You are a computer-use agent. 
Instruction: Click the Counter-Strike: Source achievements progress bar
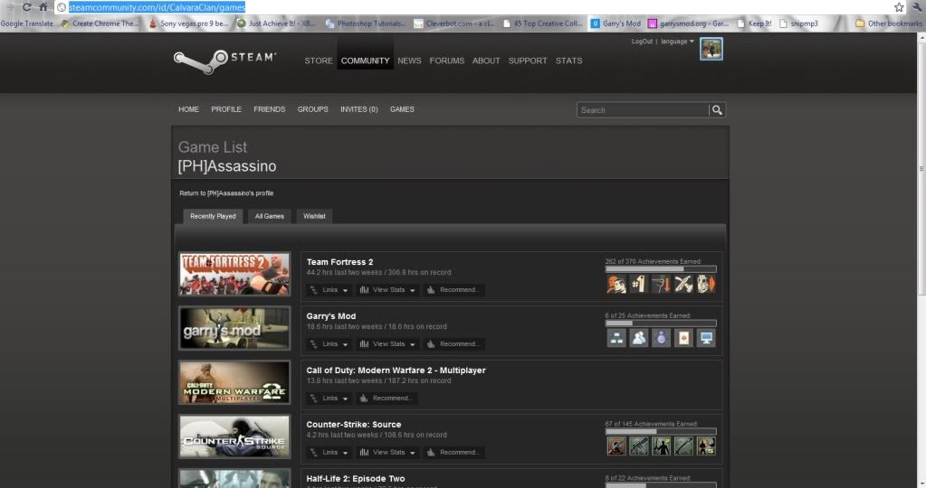point(660,432)
